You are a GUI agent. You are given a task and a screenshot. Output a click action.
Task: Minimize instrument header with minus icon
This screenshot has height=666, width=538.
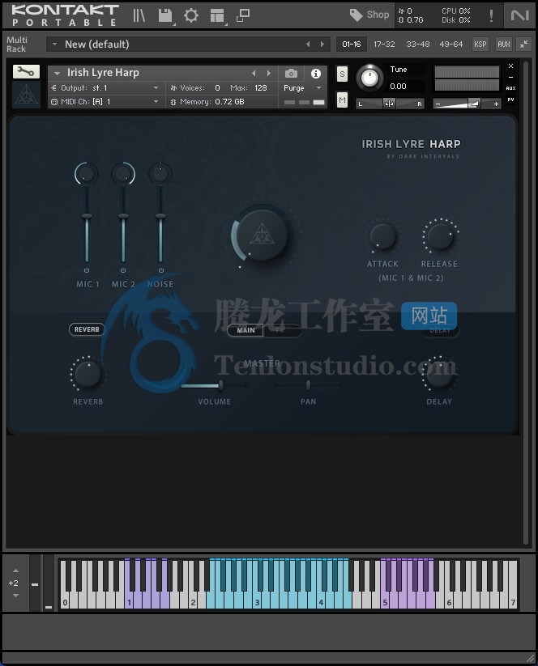point(510,78)
